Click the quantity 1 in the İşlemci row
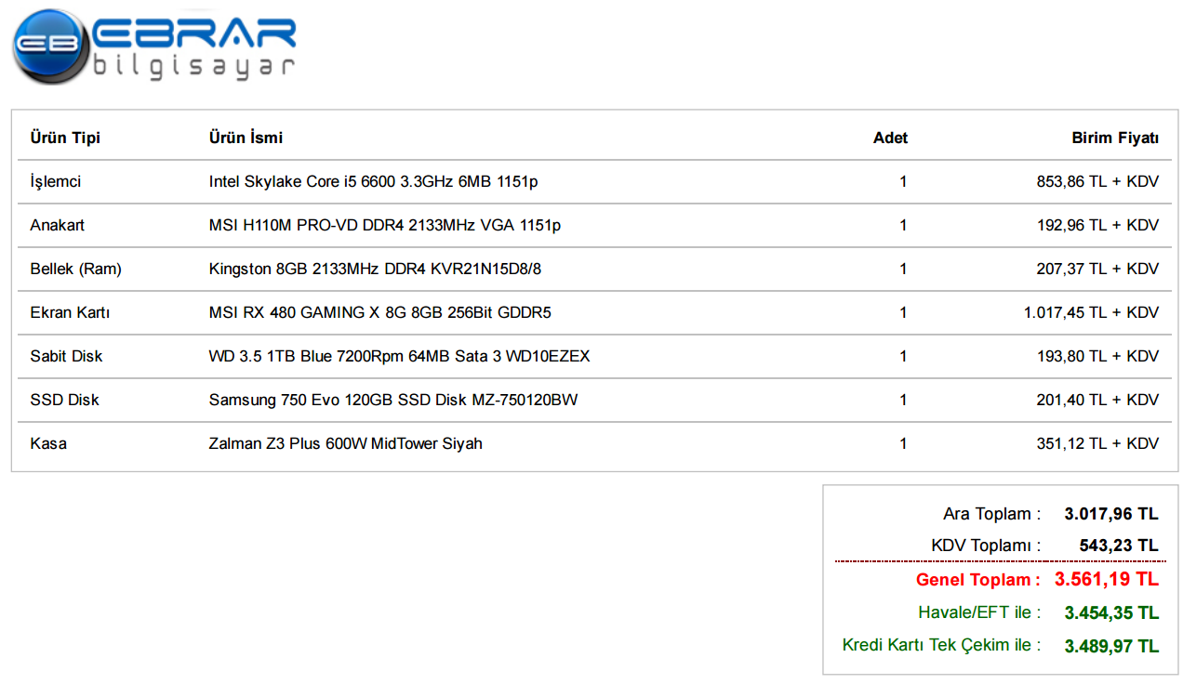Image resolution: width=1183 pixels, height=684 pixels. [x=903, y=181]
